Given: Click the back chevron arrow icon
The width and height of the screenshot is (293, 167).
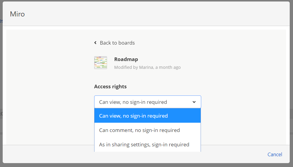Looking at the screenshot, I should coord(95,43).
